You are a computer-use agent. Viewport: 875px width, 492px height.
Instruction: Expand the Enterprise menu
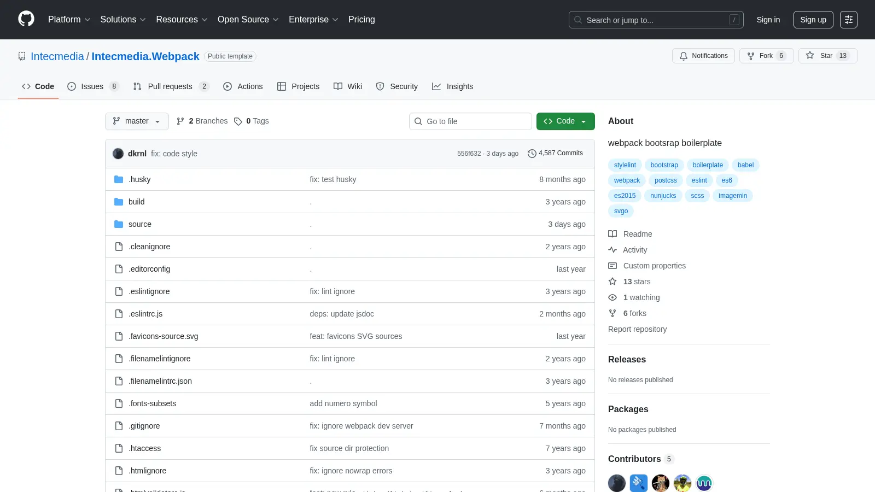coord(313,20)
